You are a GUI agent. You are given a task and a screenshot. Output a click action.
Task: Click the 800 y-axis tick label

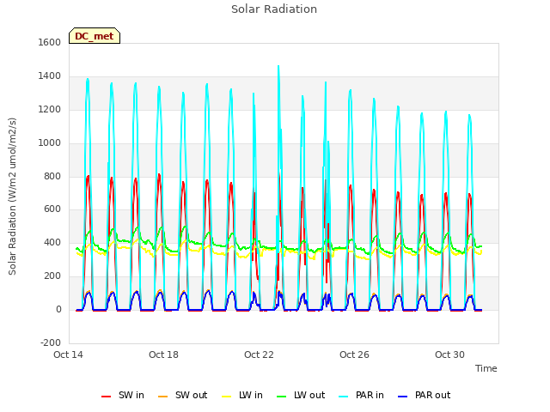[x=52, y=176]
